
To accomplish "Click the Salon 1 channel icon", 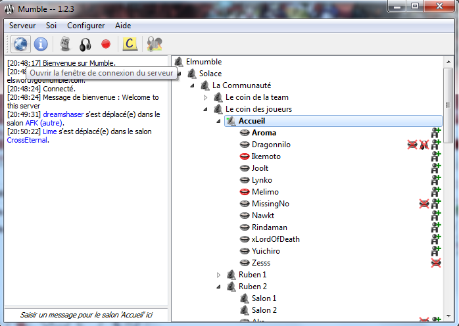I will [245, 298].
